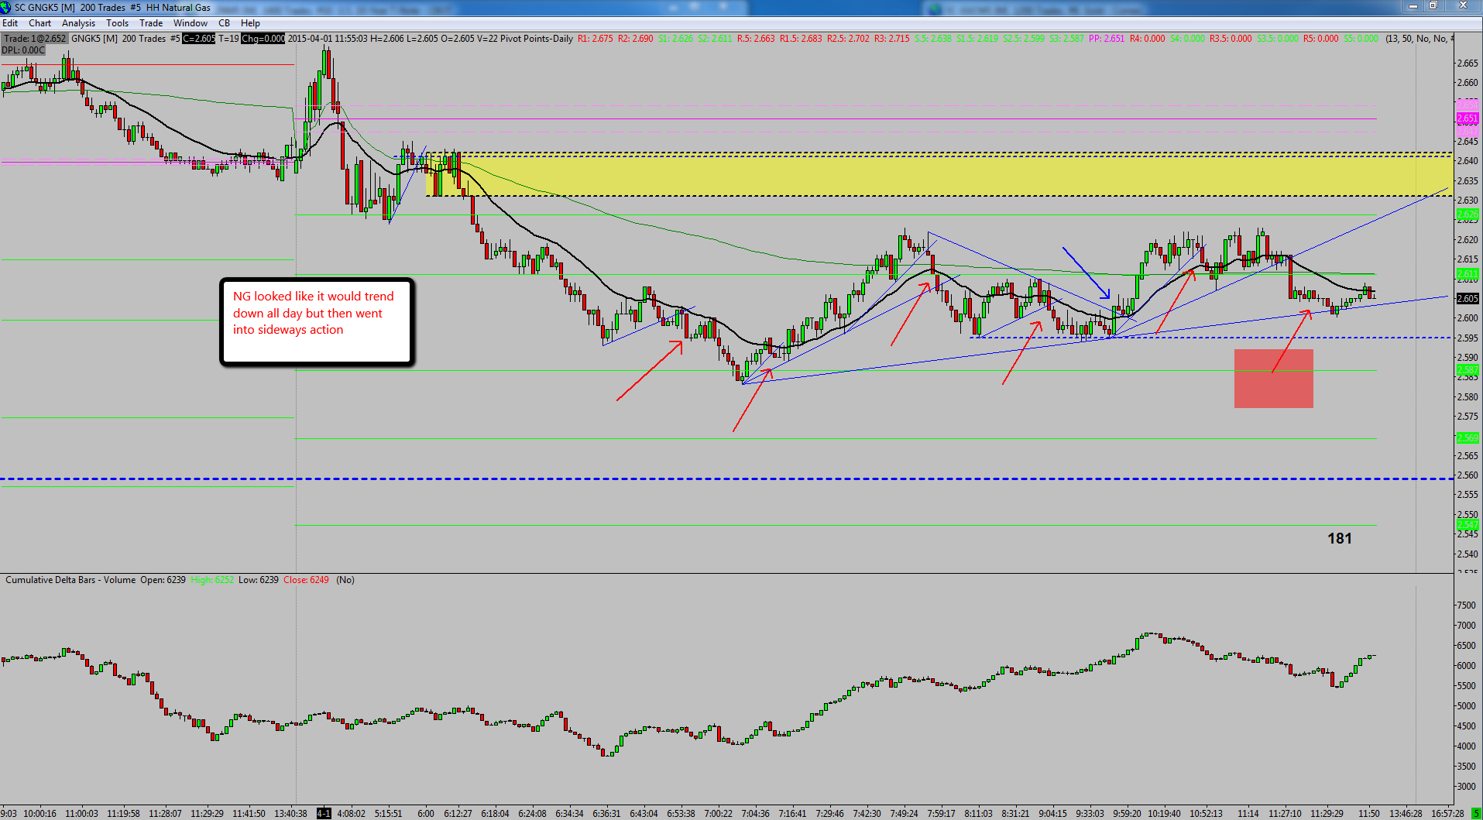Click the 'S3: 2.587' pivot value
Screen dimensions: 1483x820
click(x=1067, y=39)
